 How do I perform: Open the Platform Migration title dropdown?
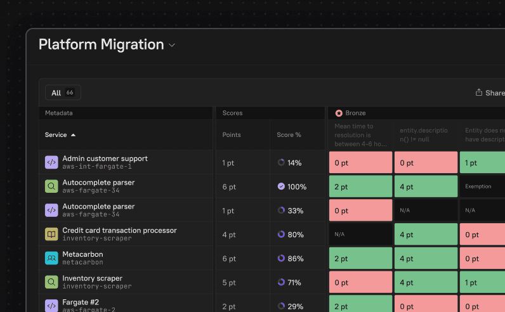(171, 45)
